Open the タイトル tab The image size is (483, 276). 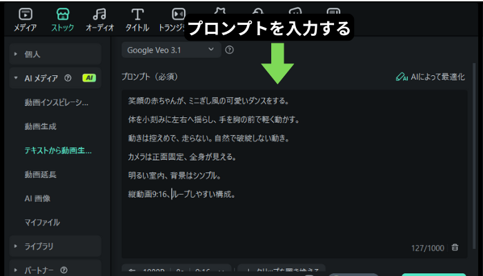(x=137, y=20)
